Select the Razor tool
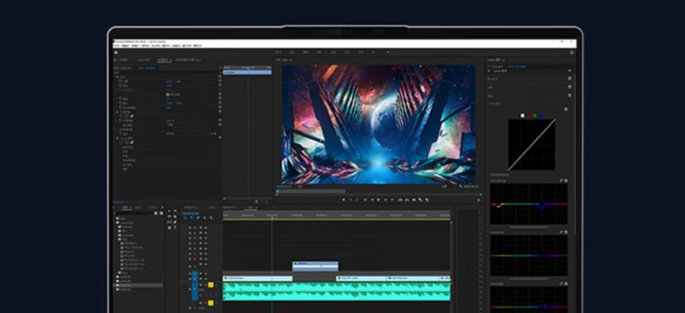This screenshot has height=313, width=685. pos(175,217)
